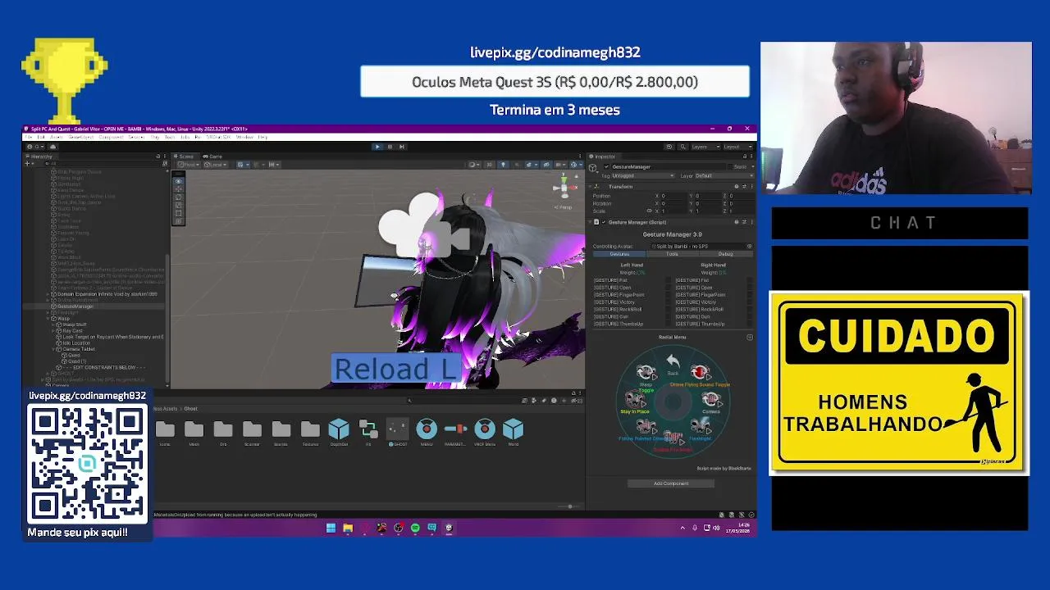The image size is (1050, 590).
Task: Switch to the Gestures tab
Action: pyautogui.click(x=619, y=254)
